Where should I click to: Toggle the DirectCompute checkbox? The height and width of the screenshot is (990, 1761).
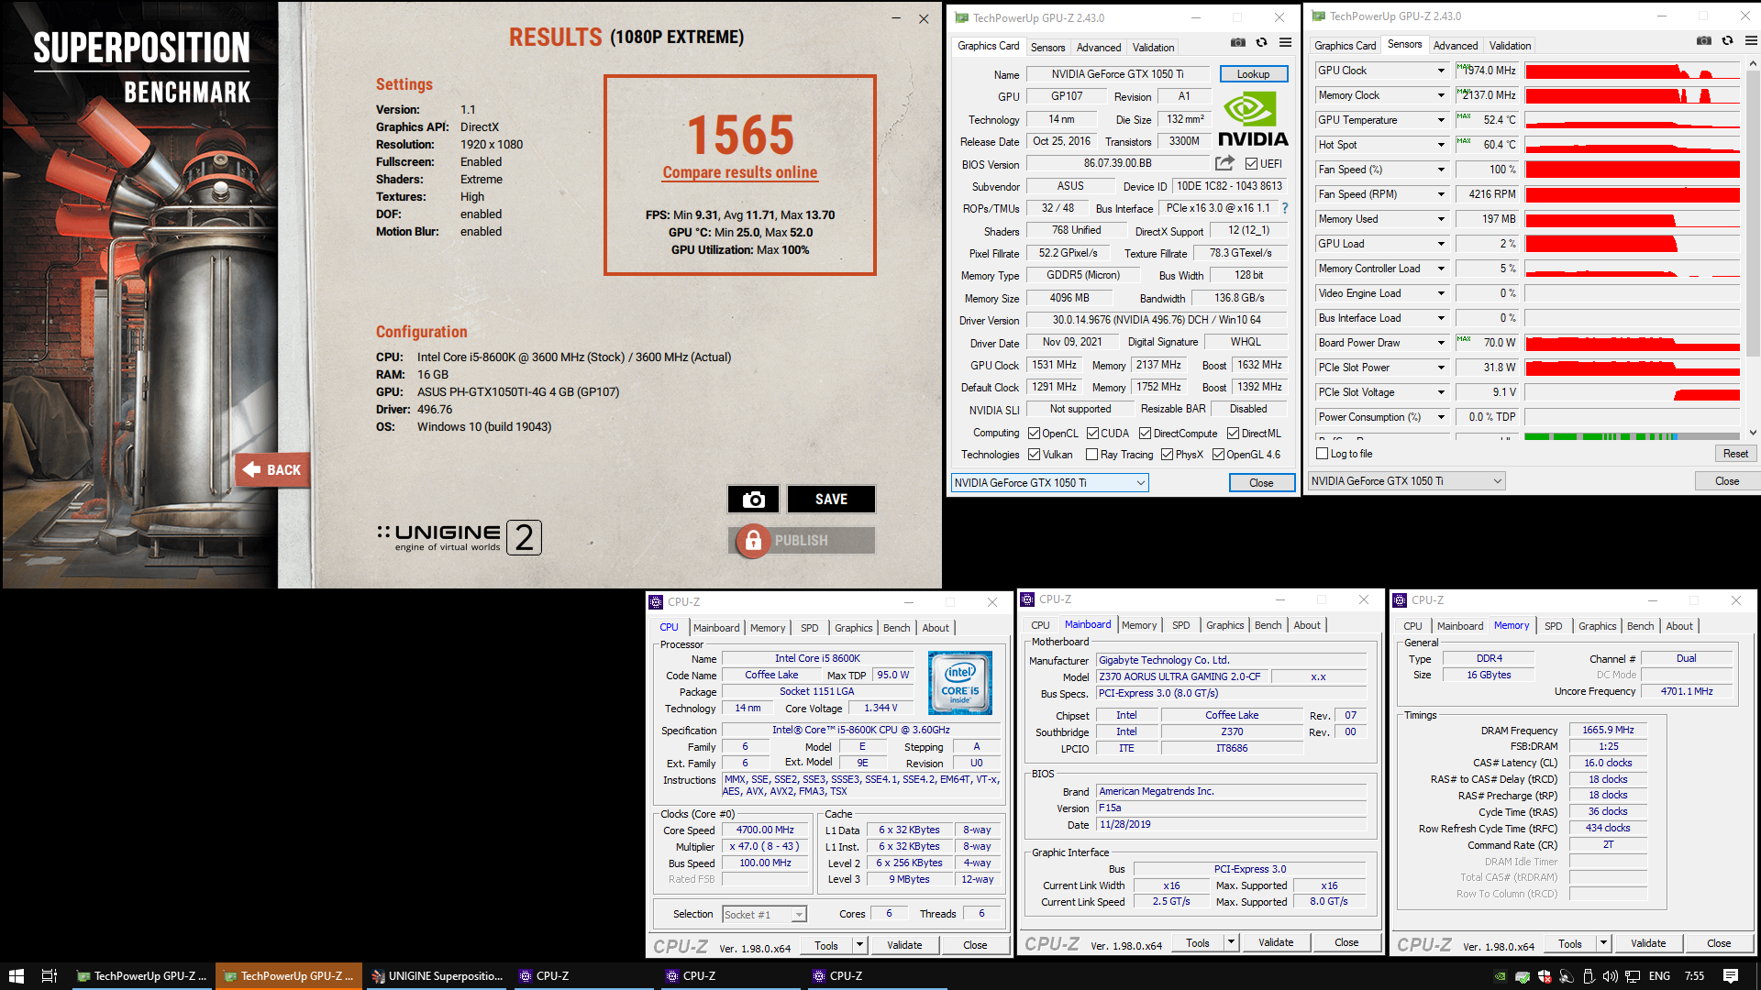[x=1145, y=434]
